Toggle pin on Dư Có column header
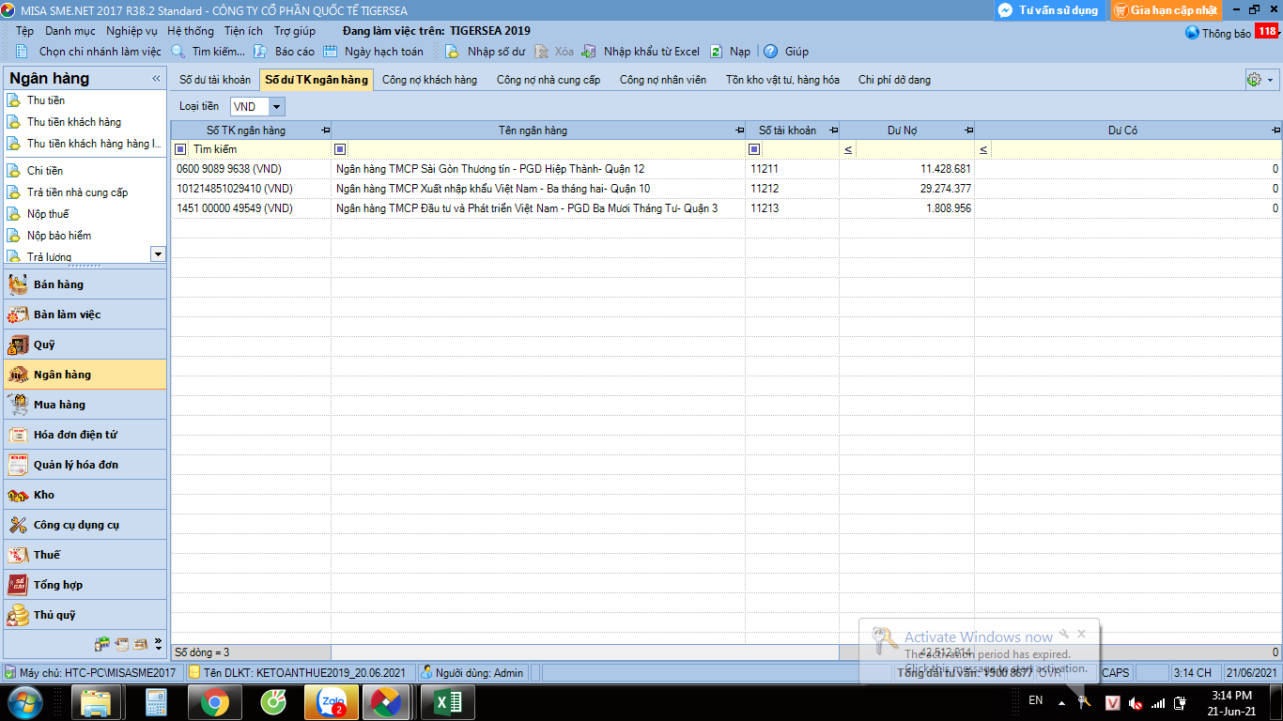The width and height of the screenshot is (1283, 721). pyautogui.click(x=1275, y=130)
